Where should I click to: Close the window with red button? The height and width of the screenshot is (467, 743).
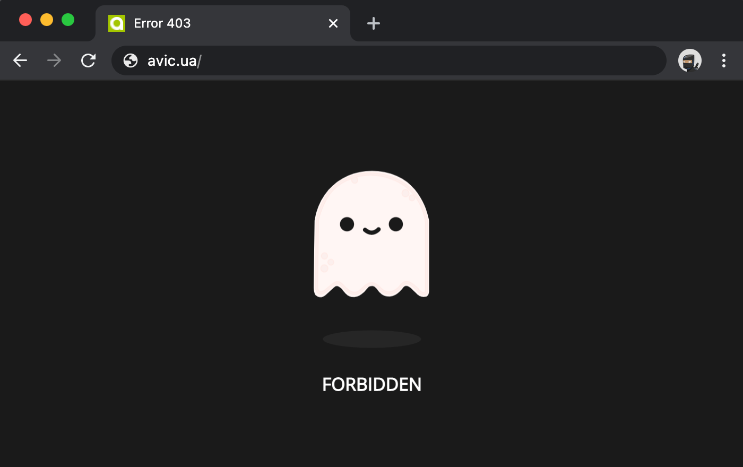[25, 20]
